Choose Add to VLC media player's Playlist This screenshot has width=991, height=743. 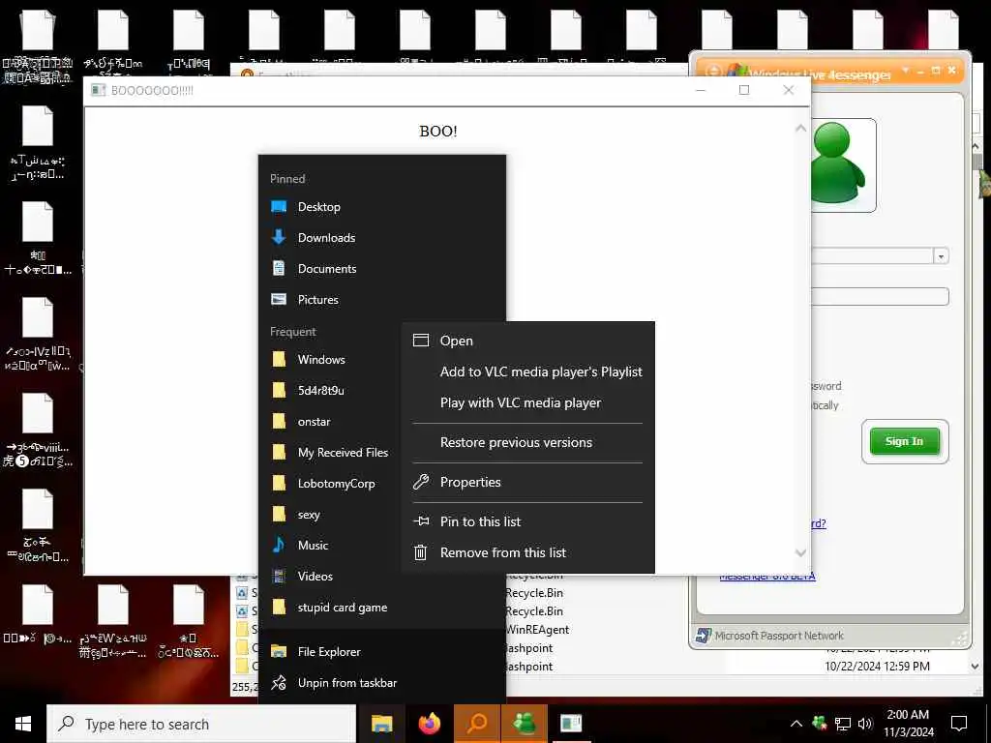(527, 371)
